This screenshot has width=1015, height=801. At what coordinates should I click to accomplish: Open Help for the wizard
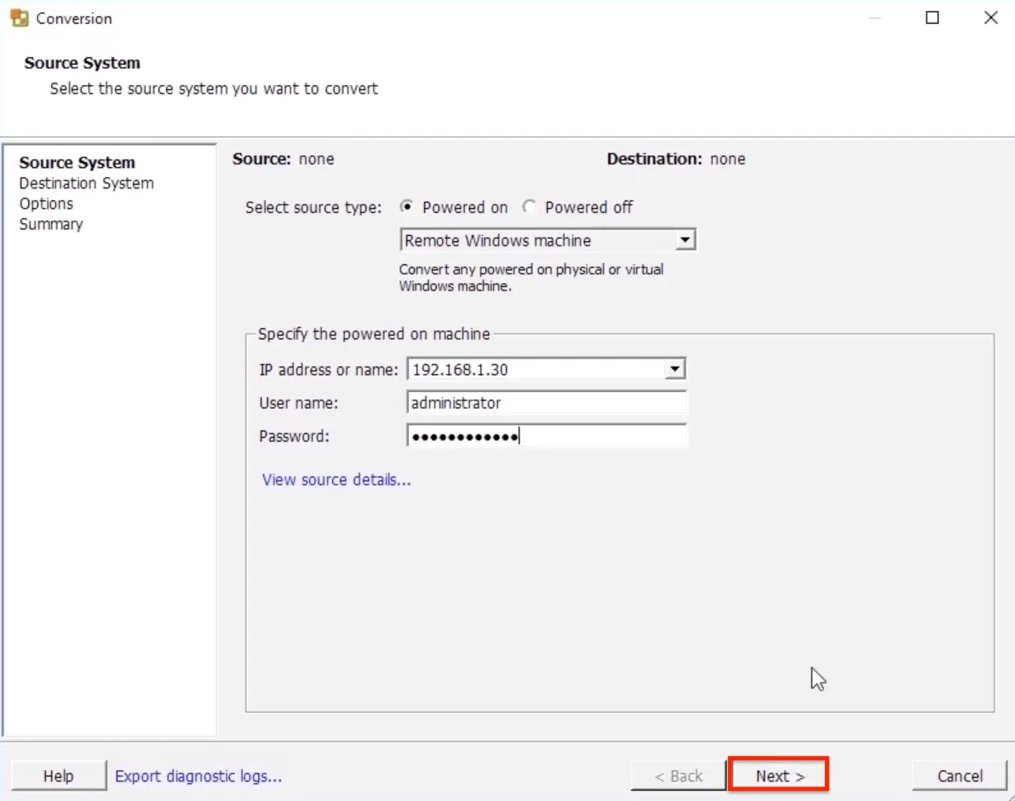tap(59, 776)
